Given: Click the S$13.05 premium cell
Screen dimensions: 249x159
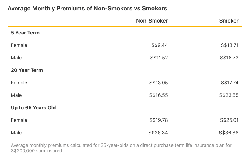Looking at the screenshot, I should pos(158,83).
